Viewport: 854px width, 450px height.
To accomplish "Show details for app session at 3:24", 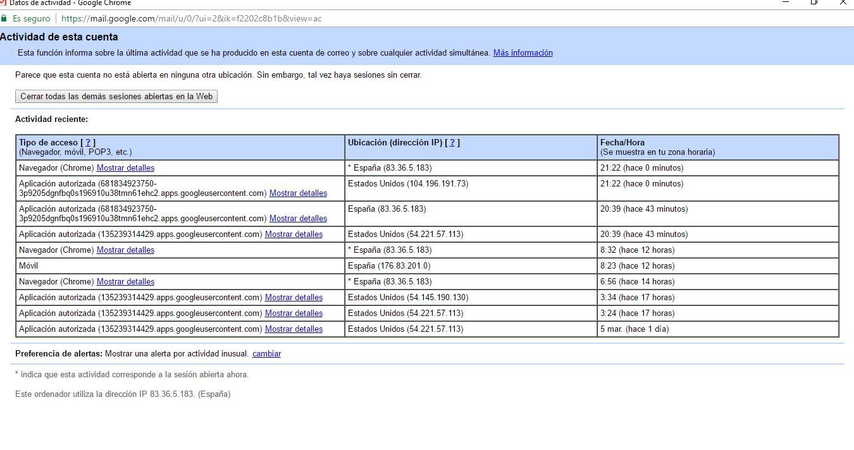I will tap(294, 313).
